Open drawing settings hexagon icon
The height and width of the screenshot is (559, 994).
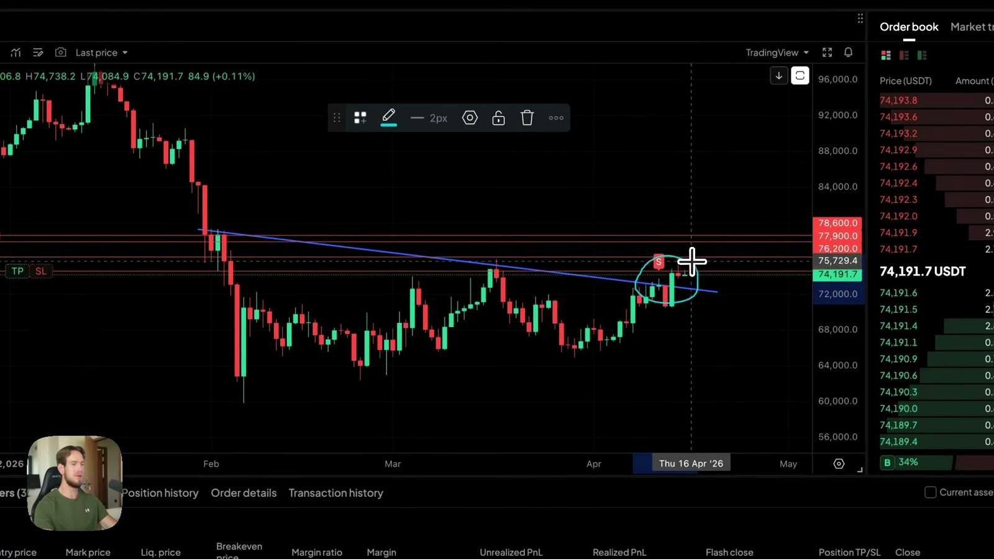[x=470, y=118]
